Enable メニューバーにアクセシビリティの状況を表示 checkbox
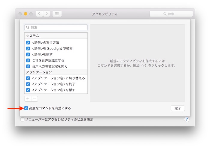This screenshot has height=148, width=210. click(x=22, y=119)
